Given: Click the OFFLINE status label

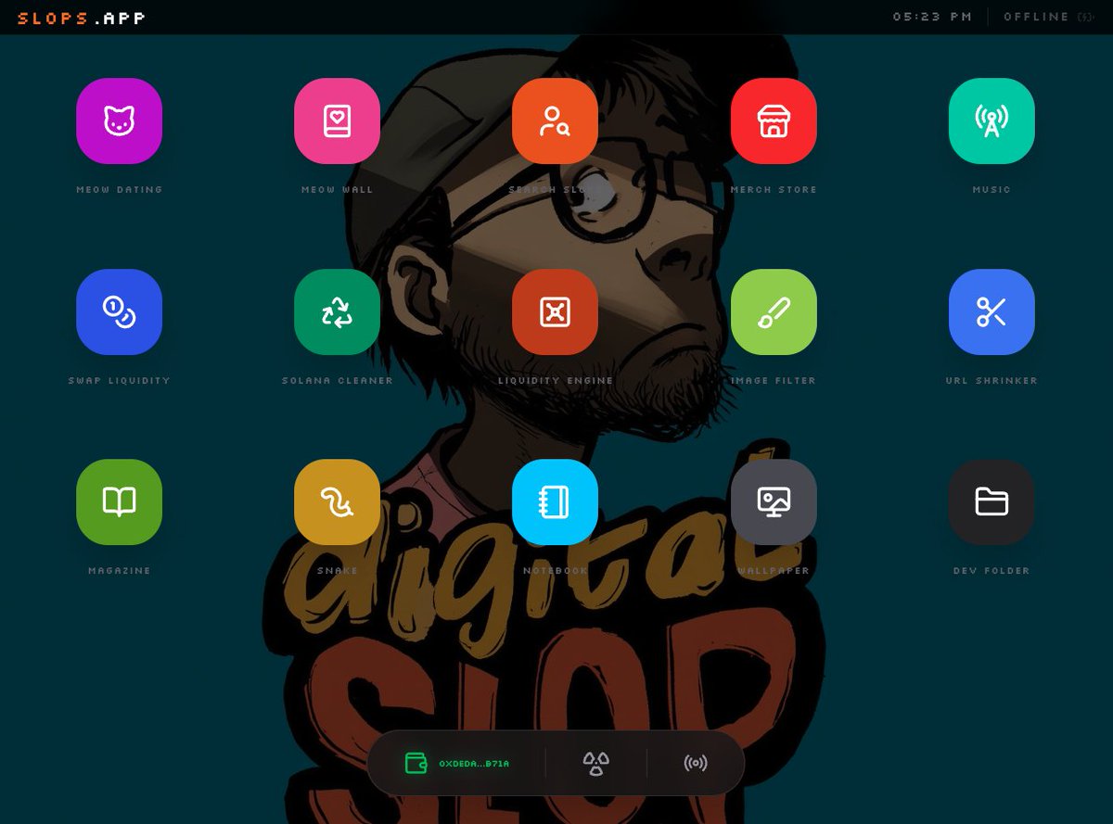Looking at the screenshot, I should pos(1036,17).
